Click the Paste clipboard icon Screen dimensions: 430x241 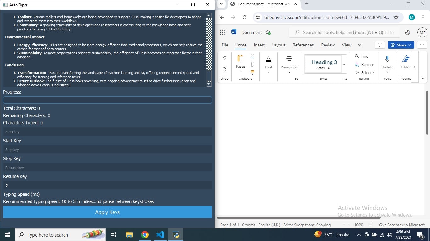pyautogui.click(x=240, y=59)
